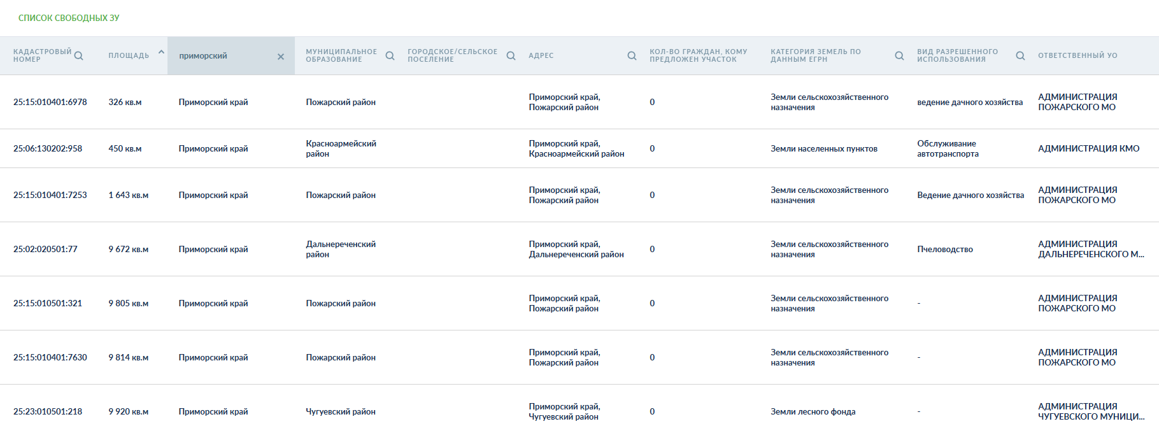Select Обслуживание автотранспорта usage cell
Image resolution: width=1159 pixels, height=440 pixels.
(x=948, y=148)
